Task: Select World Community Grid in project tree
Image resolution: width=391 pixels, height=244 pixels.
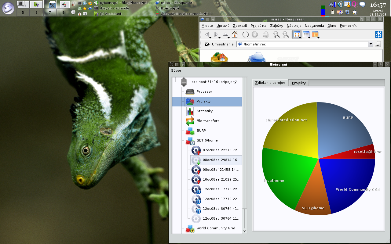Action: pos(216,228)
